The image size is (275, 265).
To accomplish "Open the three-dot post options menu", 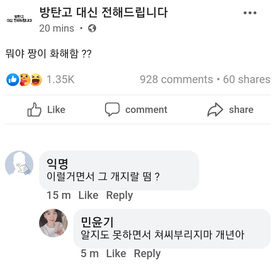I will click(250, 13).
